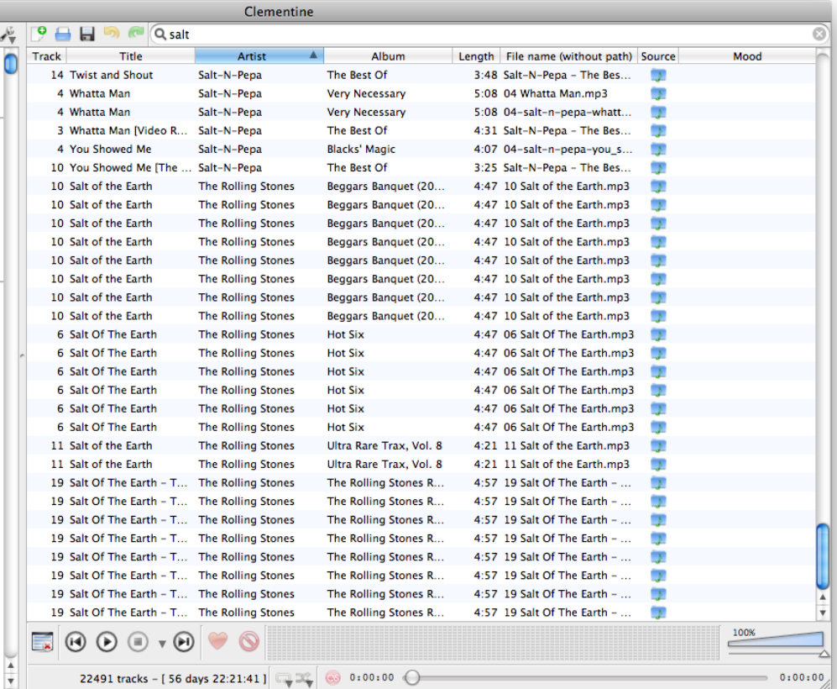This screenshot has width=837, height=689.
Task: Save the playlist with the floppy disk icon
Action: pos(87,34)
